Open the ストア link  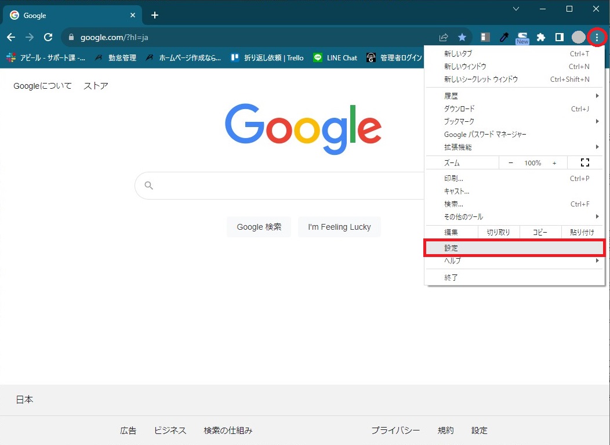96,86
